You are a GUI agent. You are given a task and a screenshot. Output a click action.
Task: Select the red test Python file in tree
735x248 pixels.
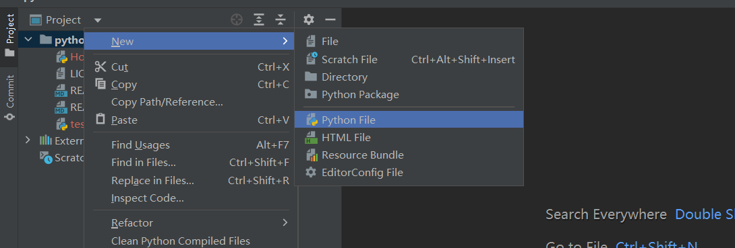(70, 124)
